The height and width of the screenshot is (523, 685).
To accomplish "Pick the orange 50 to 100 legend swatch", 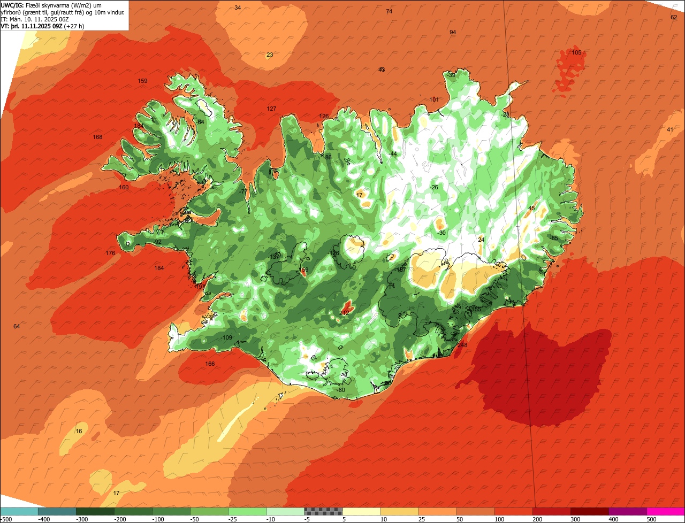I will (475, 511).
